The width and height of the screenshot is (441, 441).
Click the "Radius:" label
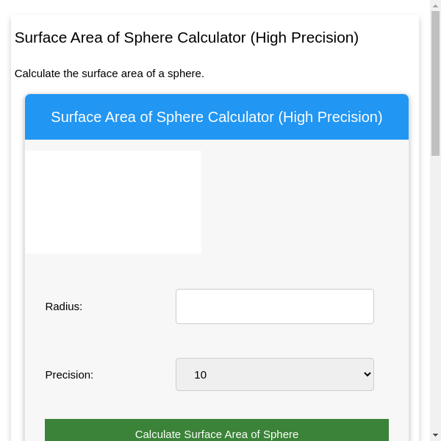pos(64,306)
